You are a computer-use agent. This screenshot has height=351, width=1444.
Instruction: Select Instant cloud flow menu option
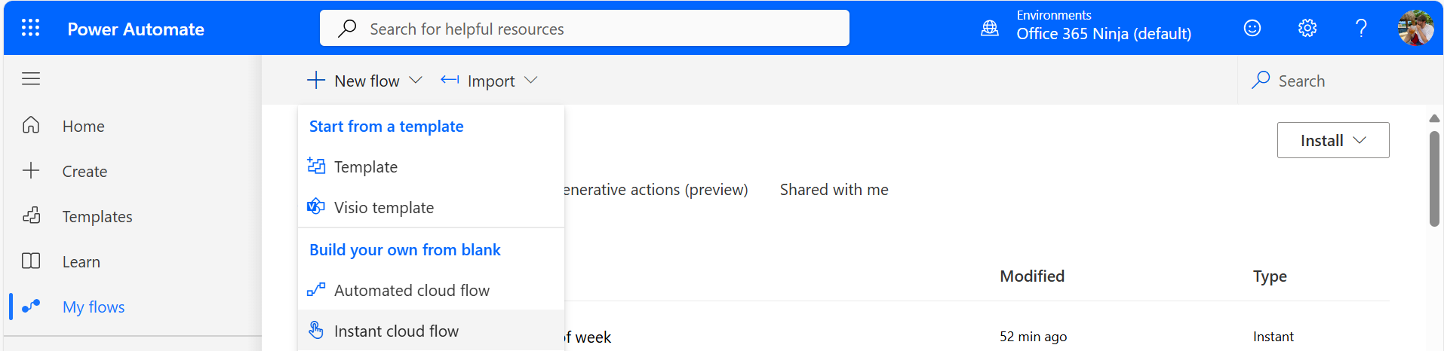pos(396,331)
